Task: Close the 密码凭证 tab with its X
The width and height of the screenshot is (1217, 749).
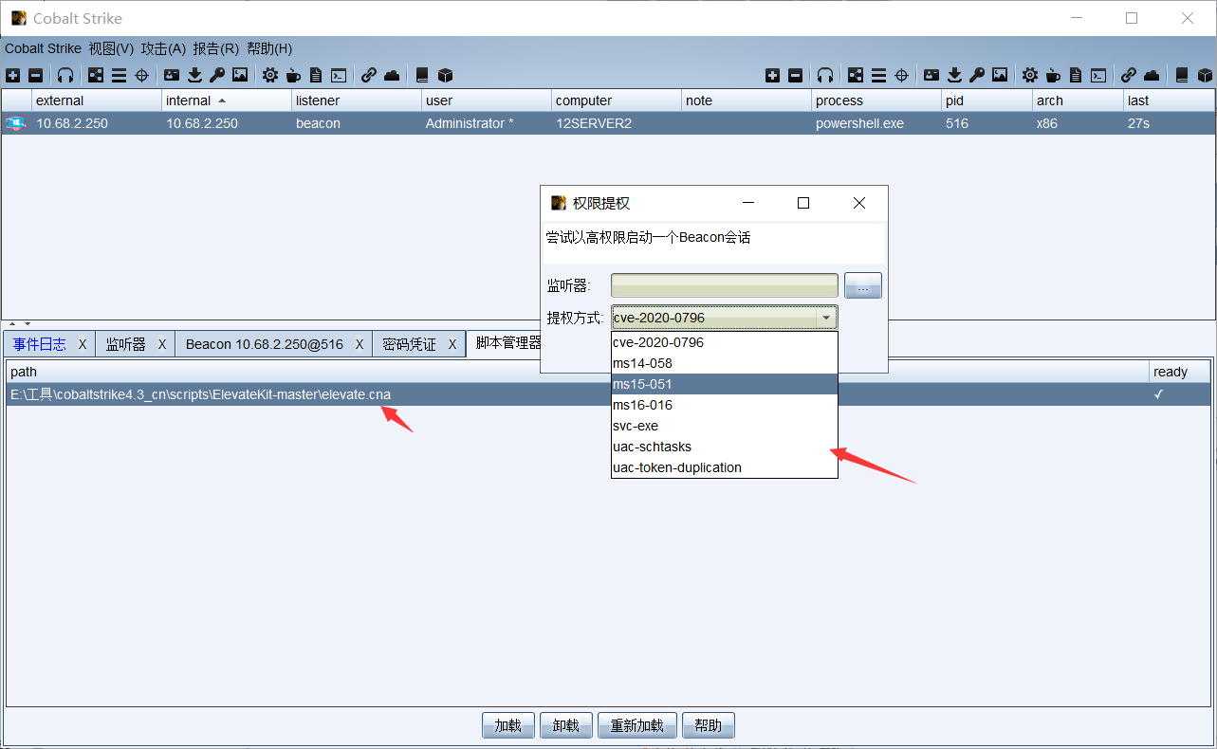Action: click(x=452, y=344)
